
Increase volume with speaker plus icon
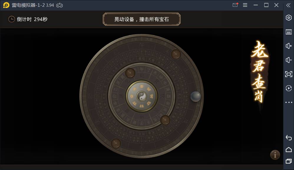point(289,46)
